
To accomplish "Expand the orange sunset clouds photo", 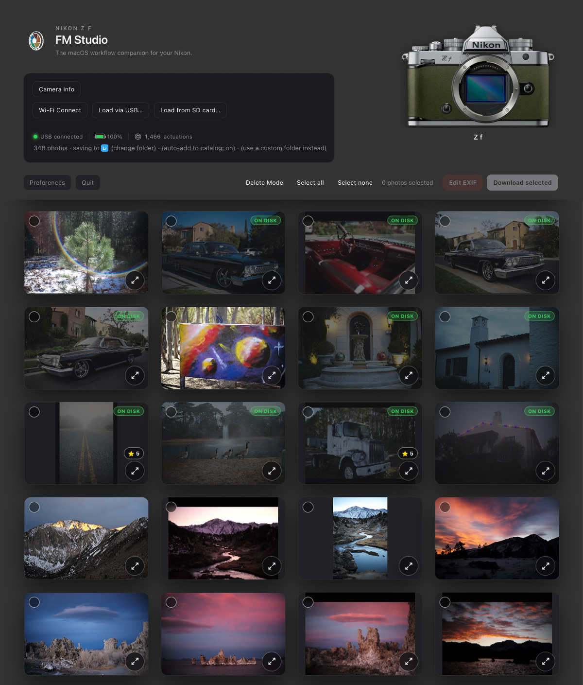I will click(546, 566).
